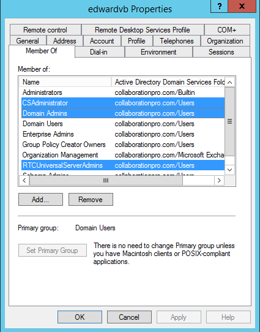260x332 pixels.
Task: Open the Remote Desktop Services Profile tab
Action: [x=143, y=30]
